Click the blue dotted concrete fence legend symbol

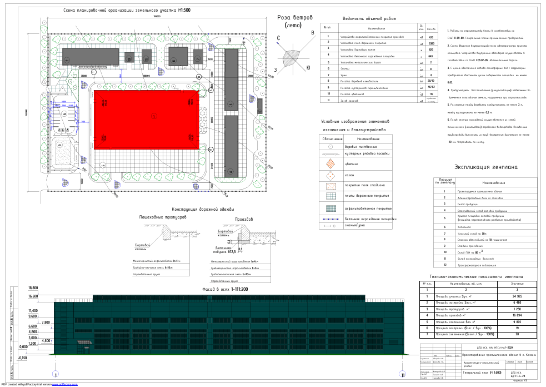coord(331,219)
